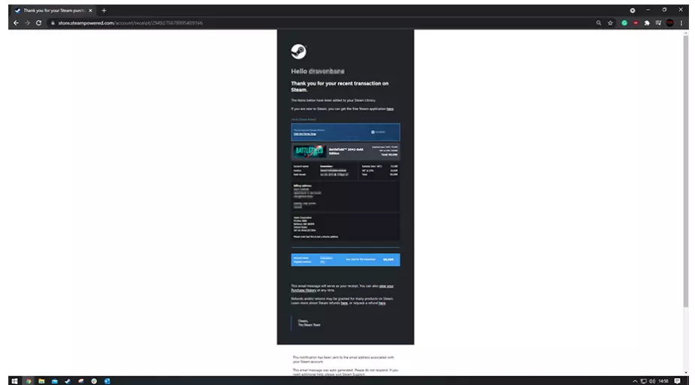
Task: Select the 'Battlefield 2042 Gold Edition' title
Action: (346, 152)
